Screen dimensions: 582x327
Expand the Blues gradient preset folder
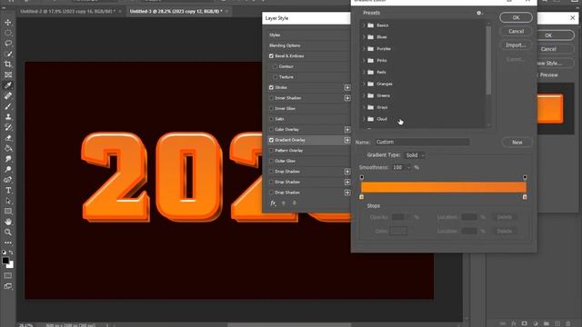point(364,37)
